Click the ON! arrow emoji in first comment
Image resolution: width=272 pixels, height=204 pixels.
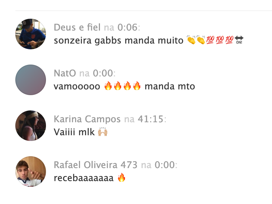[x=239, y=40]
